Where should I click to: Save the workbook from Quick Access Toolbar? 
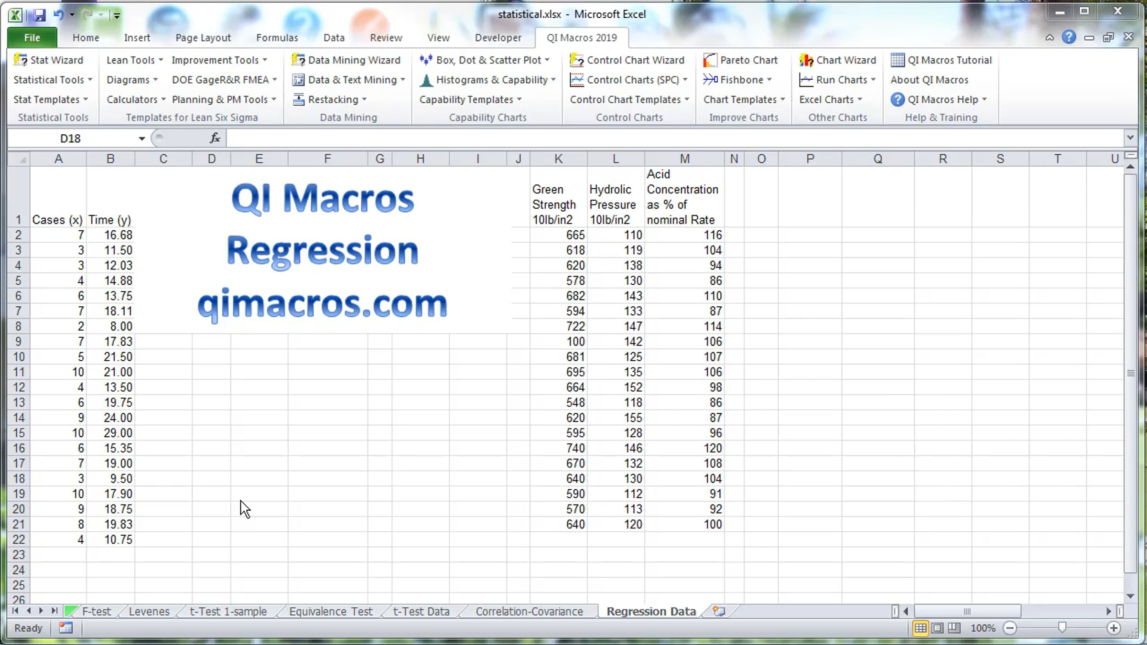coord(39,15)
